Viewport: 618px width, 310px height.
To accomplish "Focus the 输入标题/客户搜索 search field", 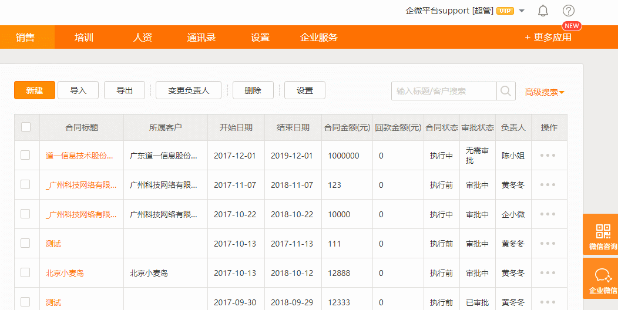I will (x=444, y=91).
